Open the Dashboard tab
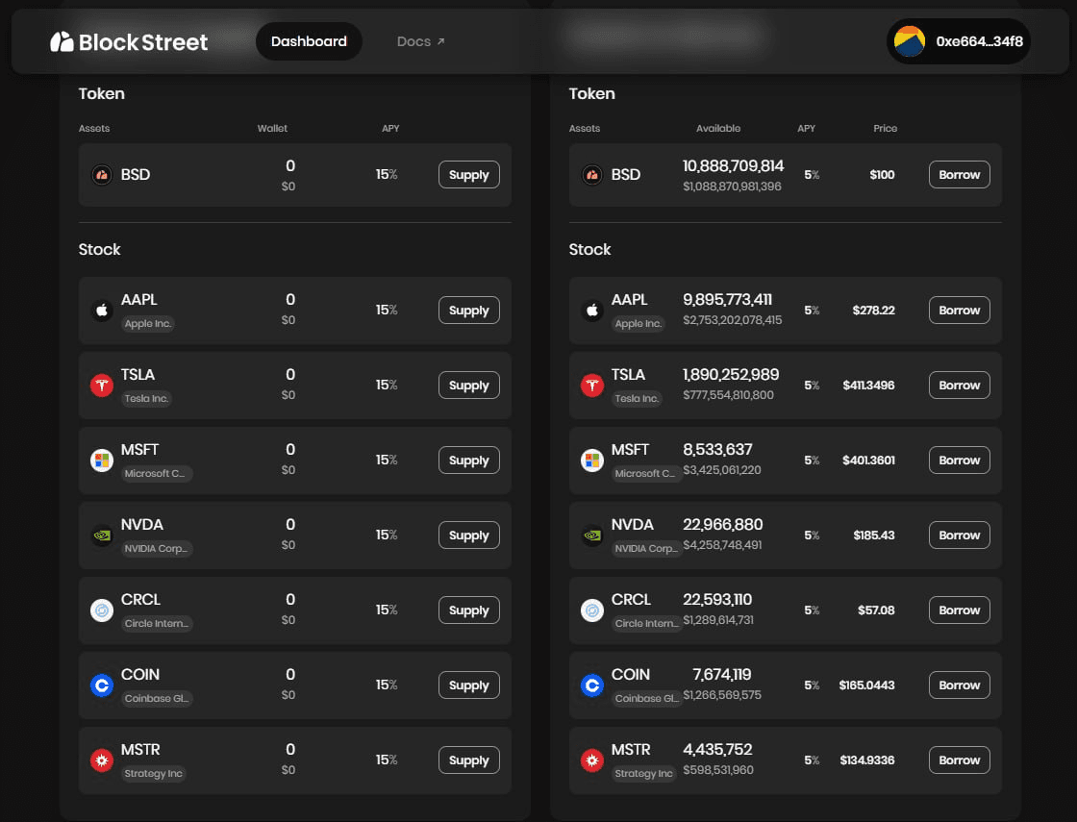Viewport: 1077px width, 822px height. pos(309,41)
